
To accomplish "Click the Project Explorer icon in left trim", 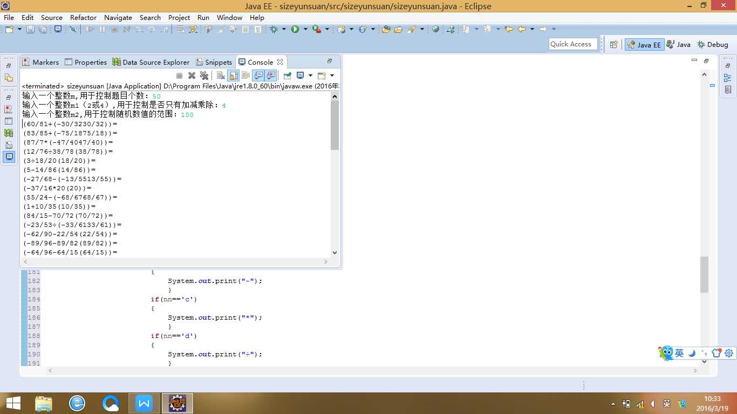I will 9,78.
